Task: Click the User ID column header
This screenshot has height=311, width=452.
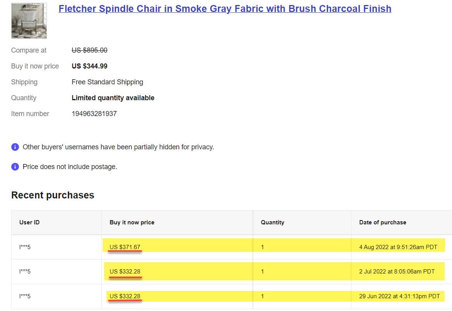Action: [x=29, y=222]
